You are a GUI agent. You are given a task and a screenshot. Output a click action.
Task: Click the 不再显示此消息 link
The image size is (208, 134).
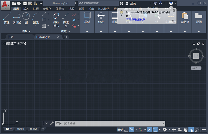click(135, 20)
